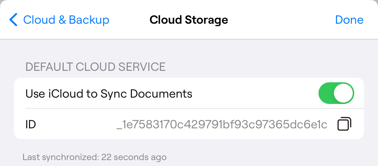Click the 22 seconds ago timestamp

click(x=134, y=157)
